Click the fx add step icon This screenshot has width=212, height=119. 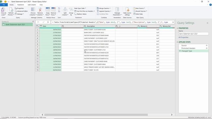point(48,22)
